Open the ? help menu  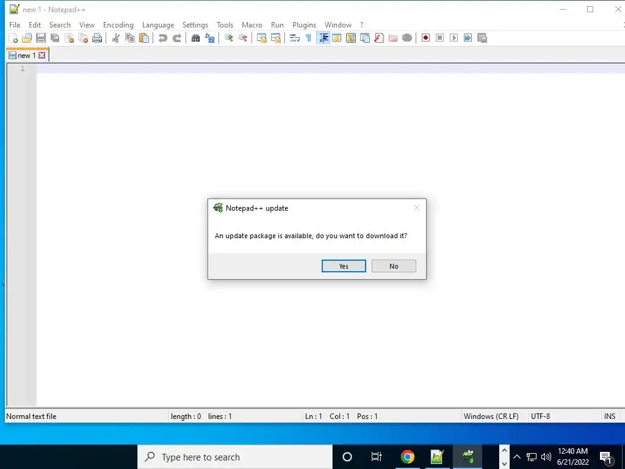(362, 24)
